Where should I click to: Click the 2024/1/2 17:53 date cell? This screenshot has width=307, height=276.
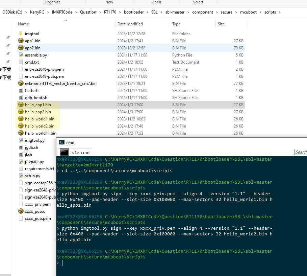(130, 133)
